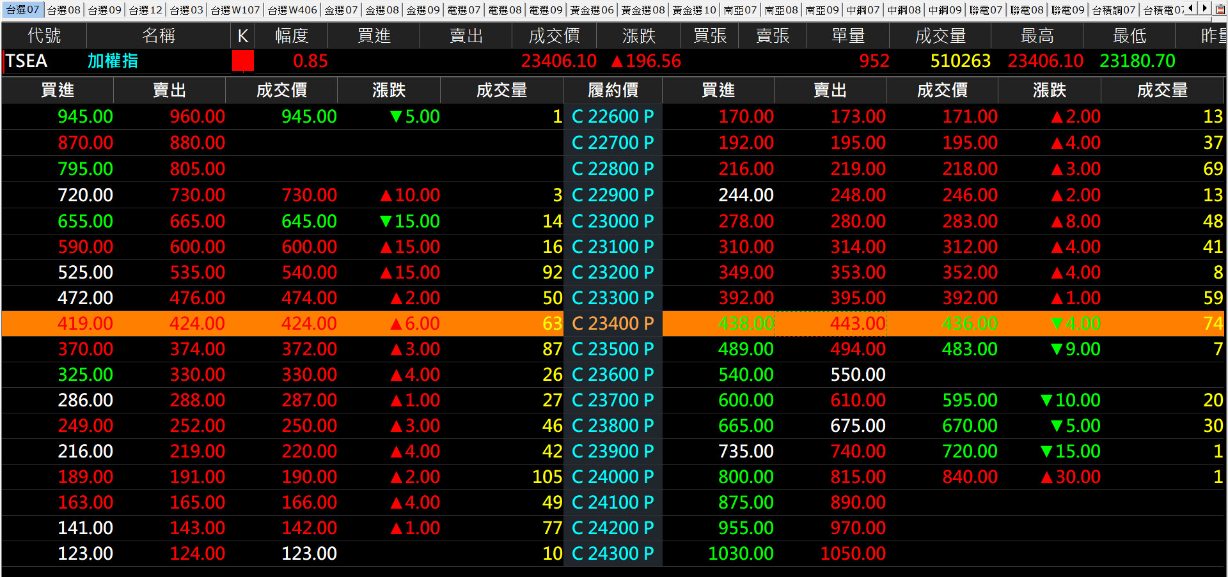This screenshot has width=1228, height=577.
Task: Click the 幅度 column header in top row
Action: 292,36
